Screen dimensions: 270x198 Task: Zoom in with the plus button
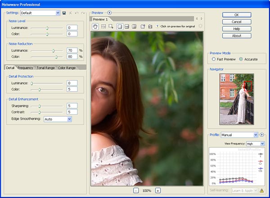click(x=157, y=190)
